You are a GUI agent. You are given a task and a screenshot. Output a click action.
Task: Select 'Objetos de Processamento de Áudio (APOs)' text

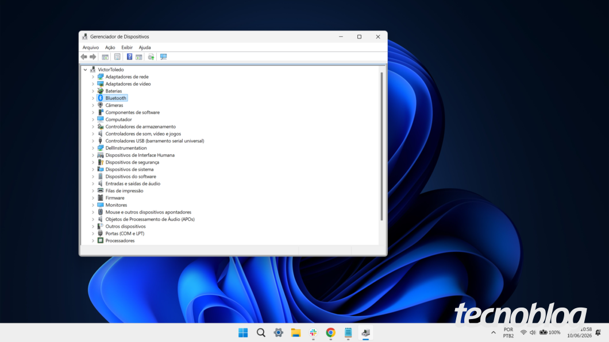click(150, 219)
